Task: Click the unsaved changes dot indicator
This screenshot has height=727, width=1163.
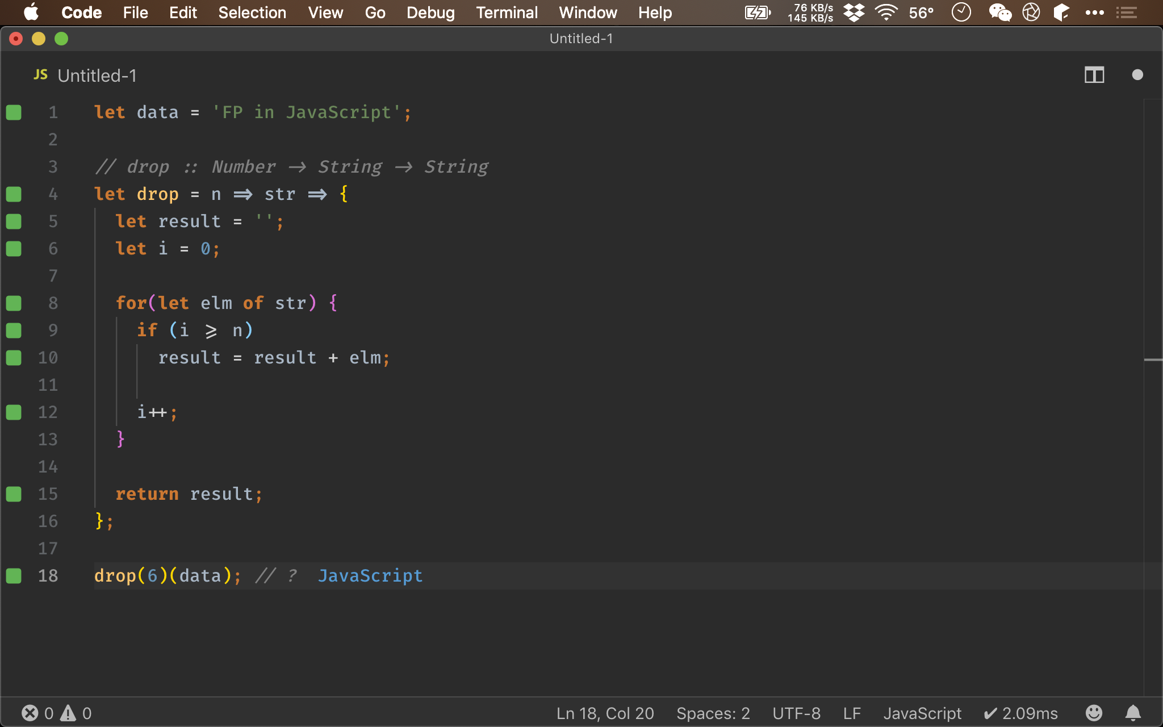Action: point(1137,75)
